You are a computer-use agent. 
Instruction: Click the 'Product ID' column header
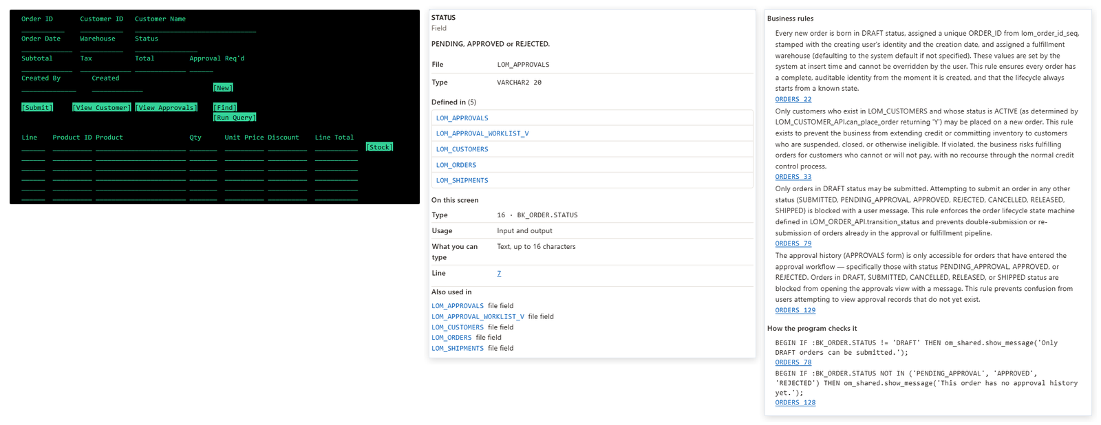click(x=72, y=138)
